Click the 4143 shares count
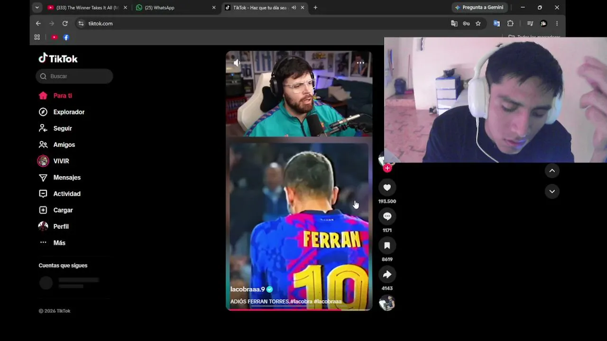Image resolution: width=607 pixels, height=341 pixels. 387,288
